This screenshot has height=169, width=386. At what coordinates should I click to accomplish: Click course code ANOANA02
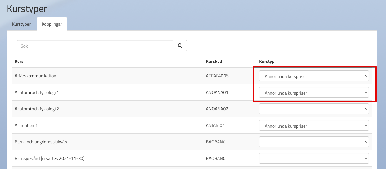pyautogui.click(x=217, y=109)
